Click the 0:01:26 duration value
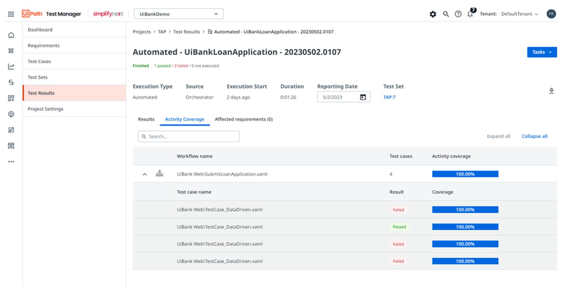This screenshot has height=287, width=569. coord(288,97)
